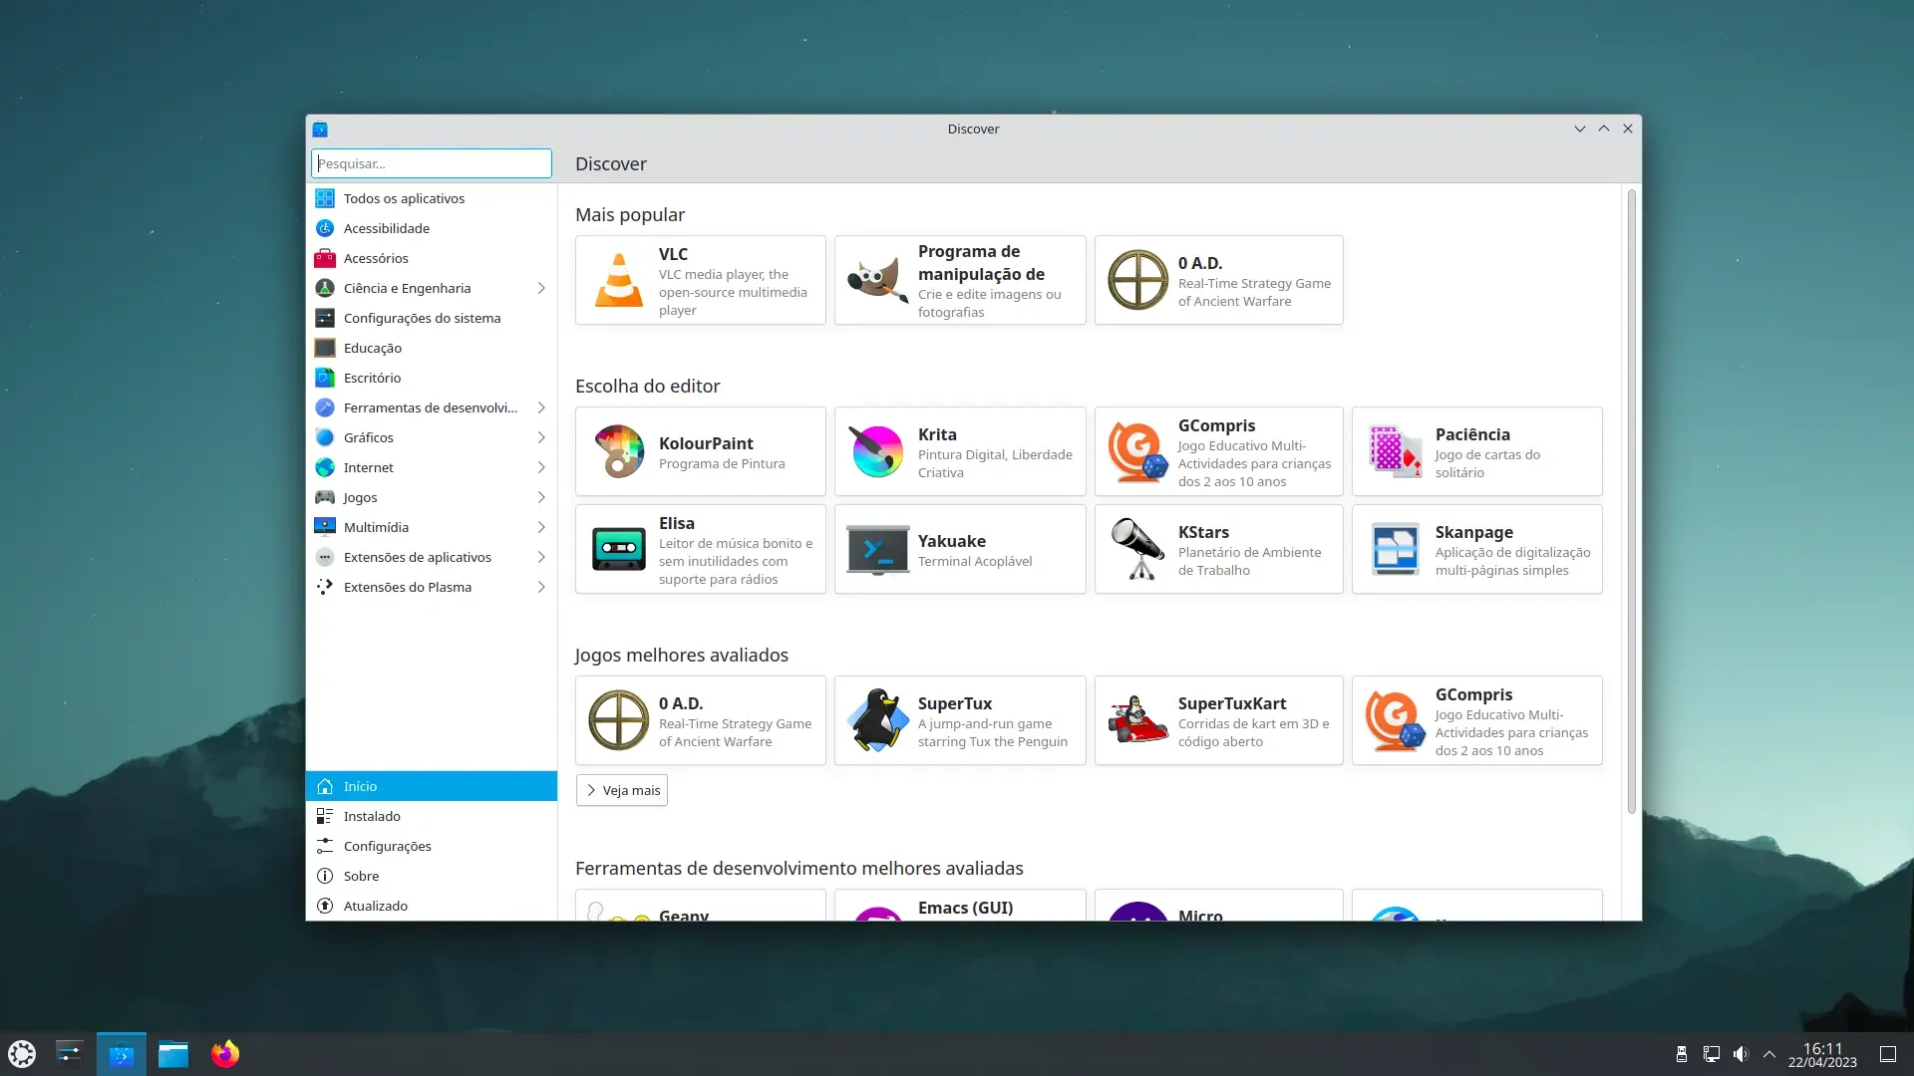Viewport: 1914px width, 1076px height.
Task: Click the KStars title text
Action: [1203, 532]
